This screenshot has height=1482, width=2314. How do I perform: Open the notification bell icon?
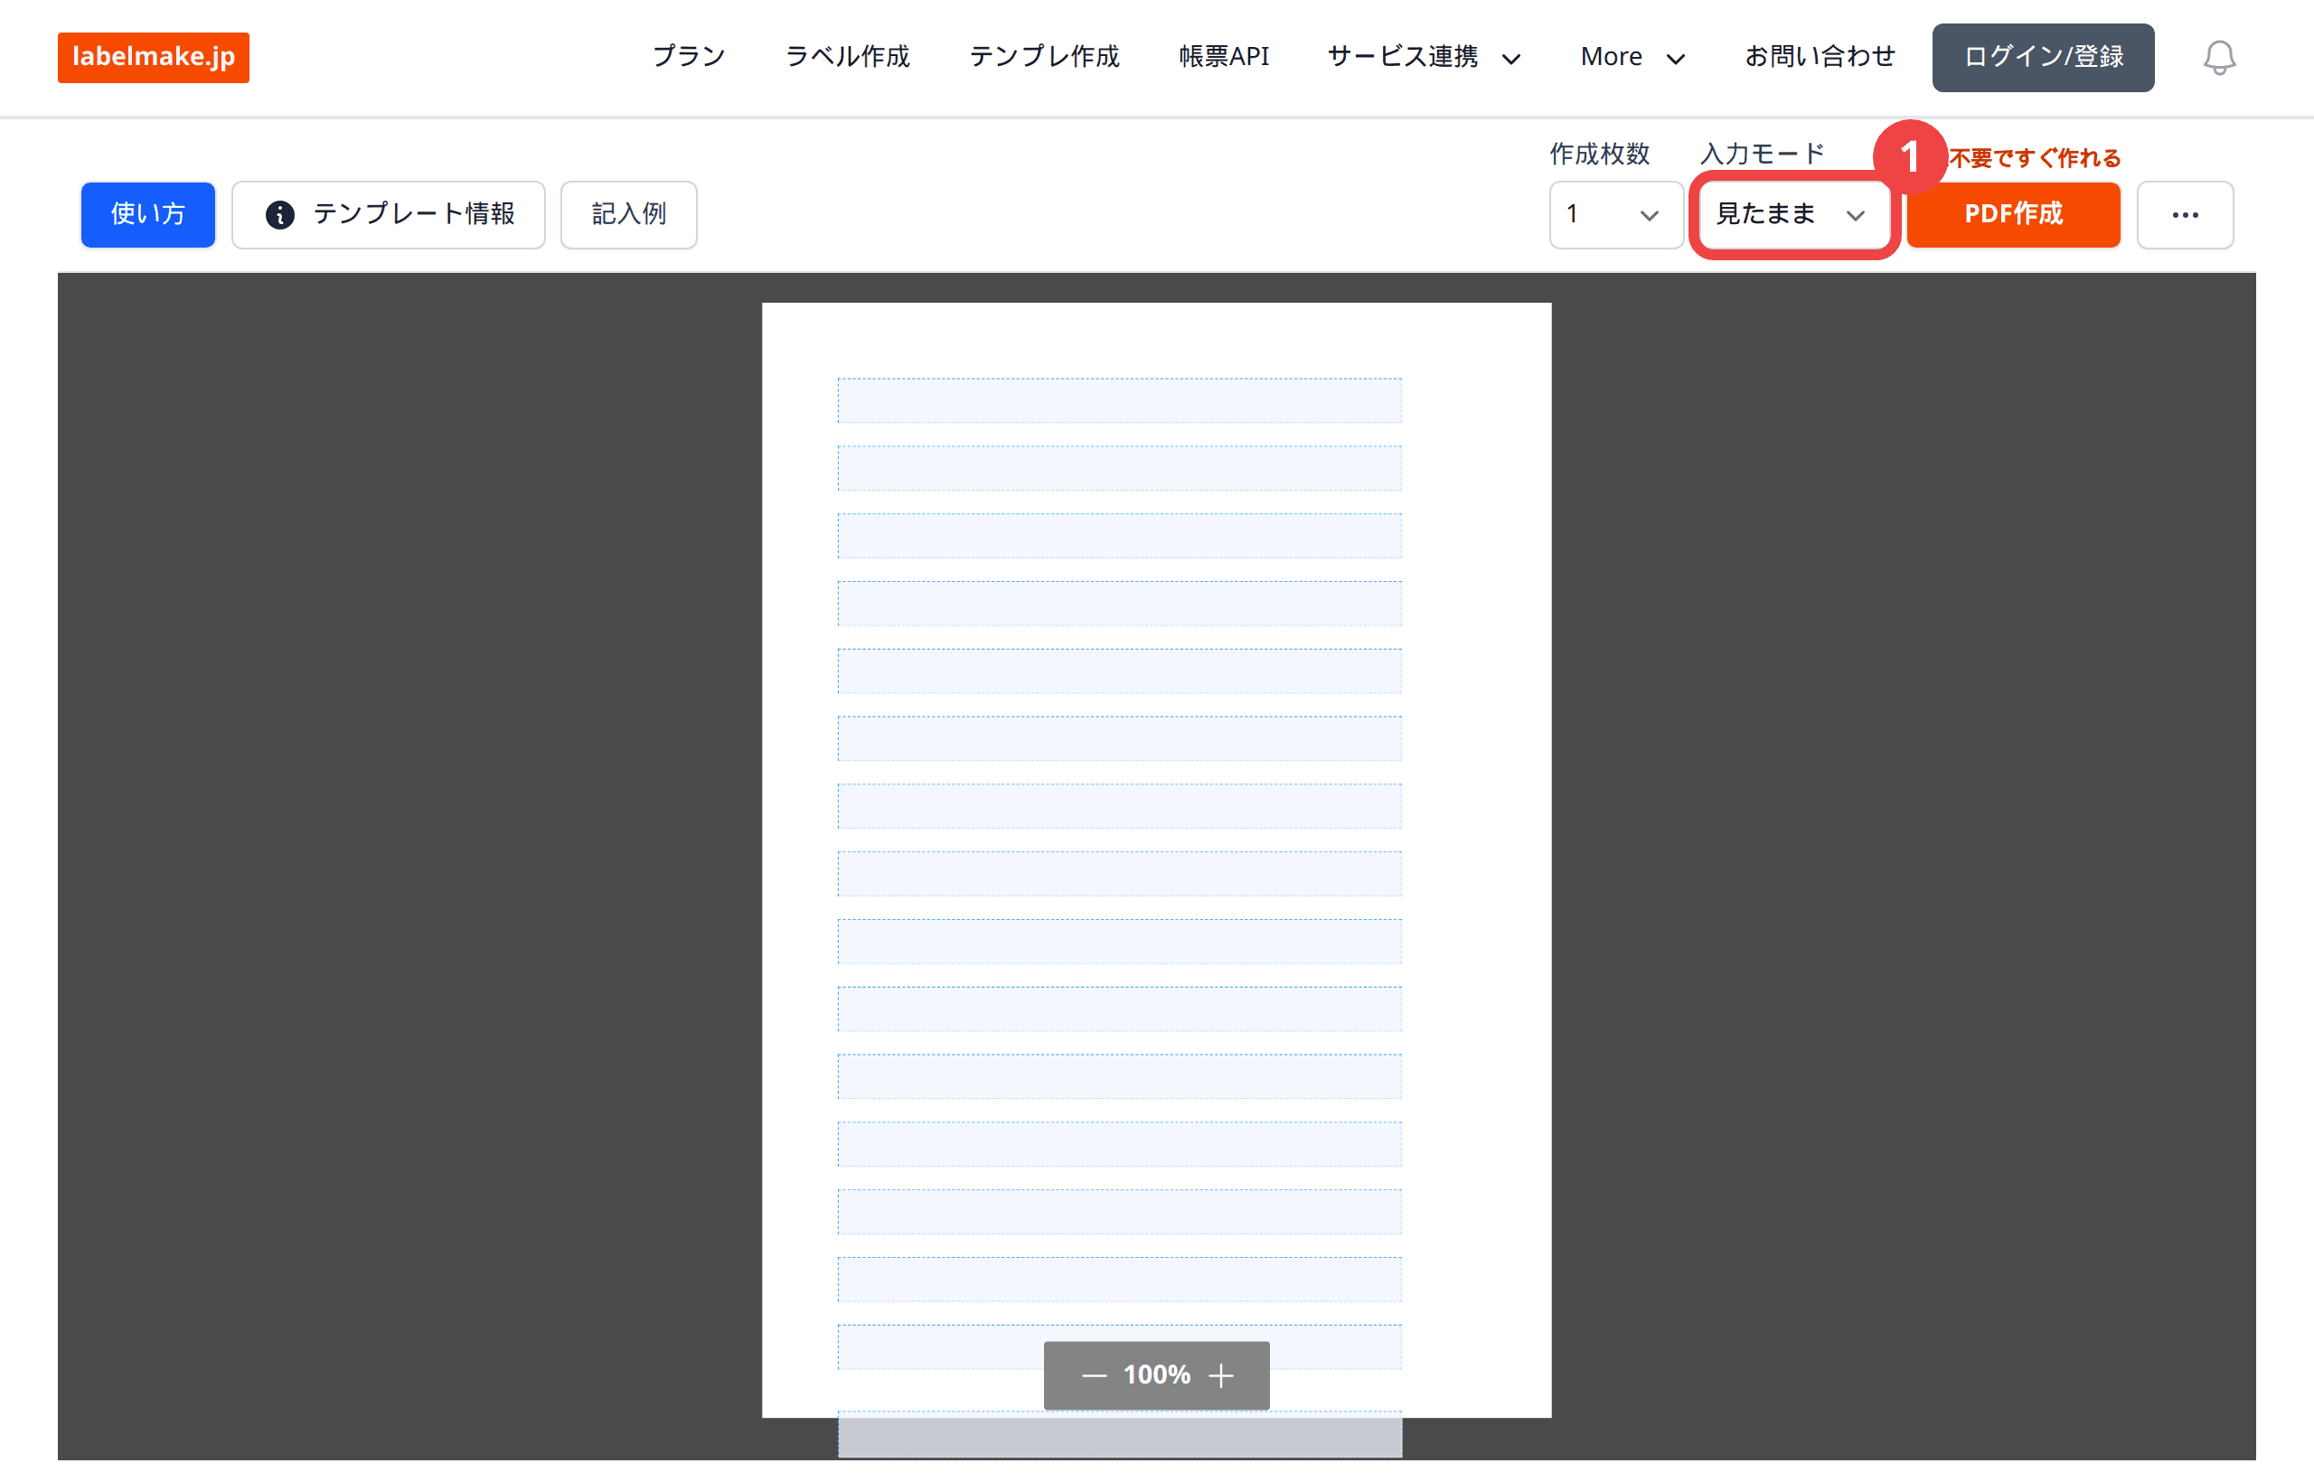[2219, 57]
